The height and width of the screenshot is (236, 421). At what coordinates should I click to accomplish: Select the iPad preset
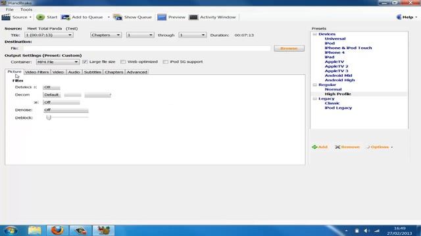coord(330,57)
